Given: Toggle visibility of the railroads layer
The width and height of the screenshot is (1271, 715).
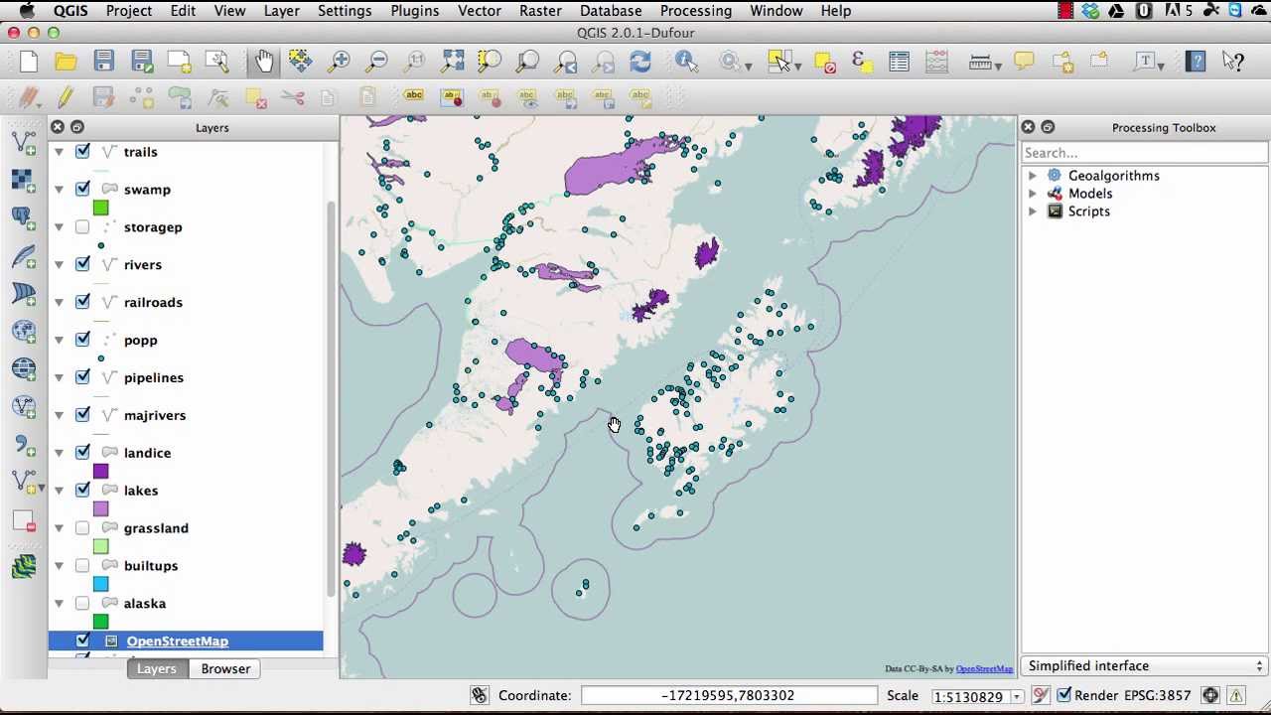Looking at the screenshot, I should (82, 303).
